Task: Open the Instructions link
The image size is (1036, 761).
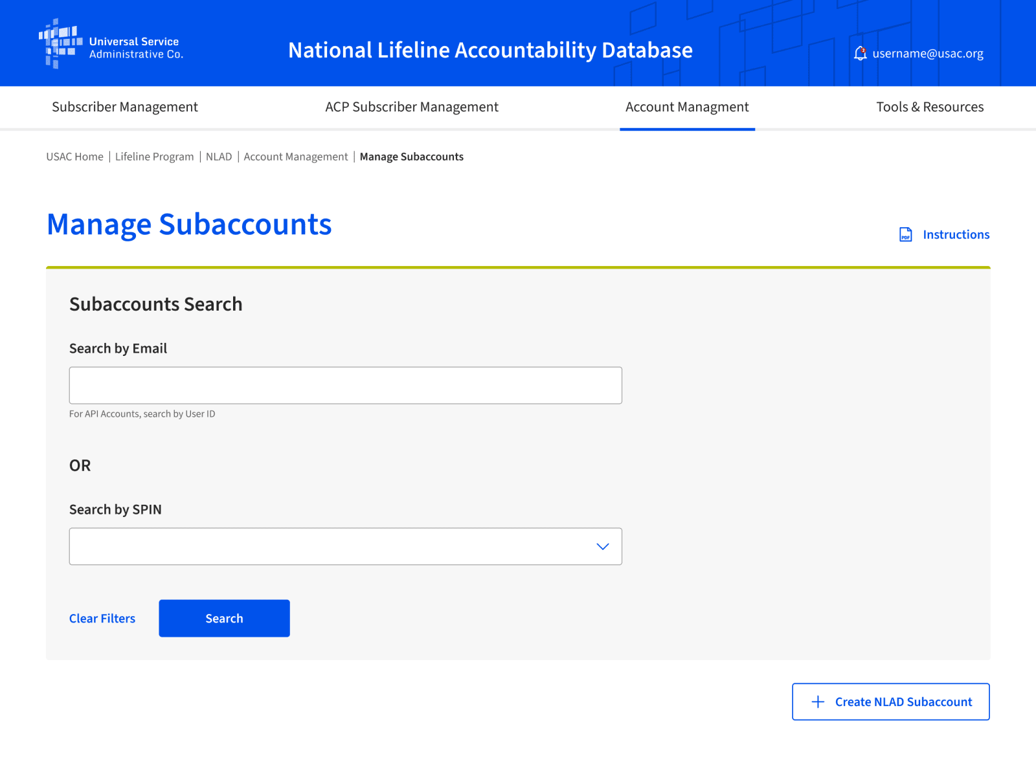Action: [956, 235]
